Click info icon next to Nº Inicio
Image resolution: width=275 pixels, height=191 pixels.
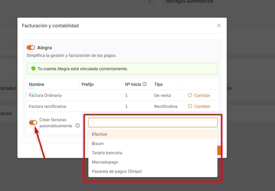click(144, 84)
